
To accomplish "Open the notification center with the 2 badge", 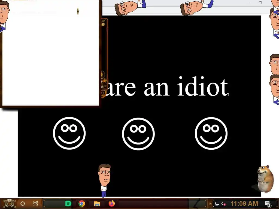I will click(x=268, y=204).
